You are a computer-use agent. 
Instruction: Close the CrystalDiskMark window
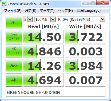pos(103,3)
